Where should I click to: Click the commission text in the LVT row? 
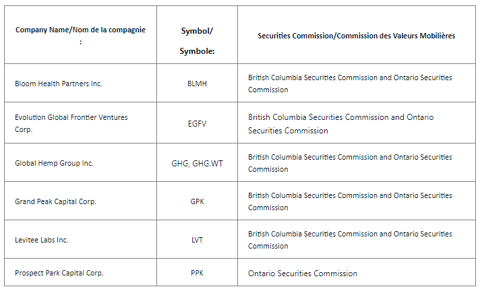[x=350, y=240]
